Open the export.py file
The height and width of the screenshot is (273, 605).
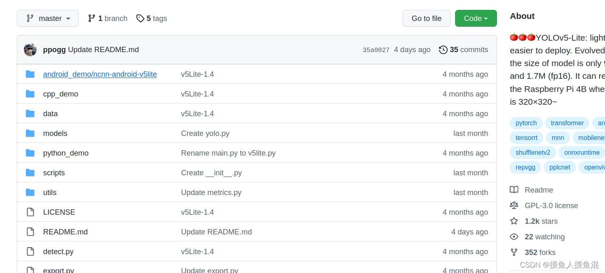click(58, 270)
